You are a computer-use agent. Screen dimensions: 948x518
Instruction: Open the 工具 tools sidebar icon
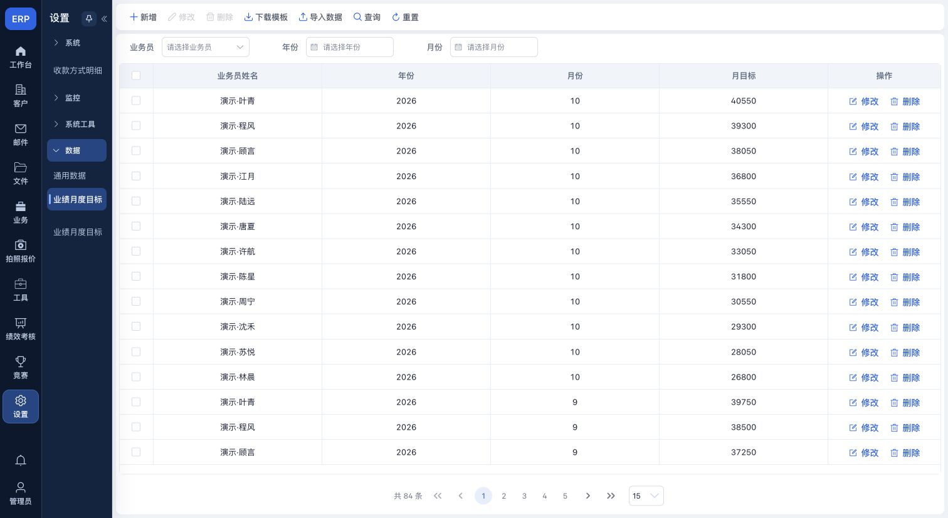coord(21,290)
